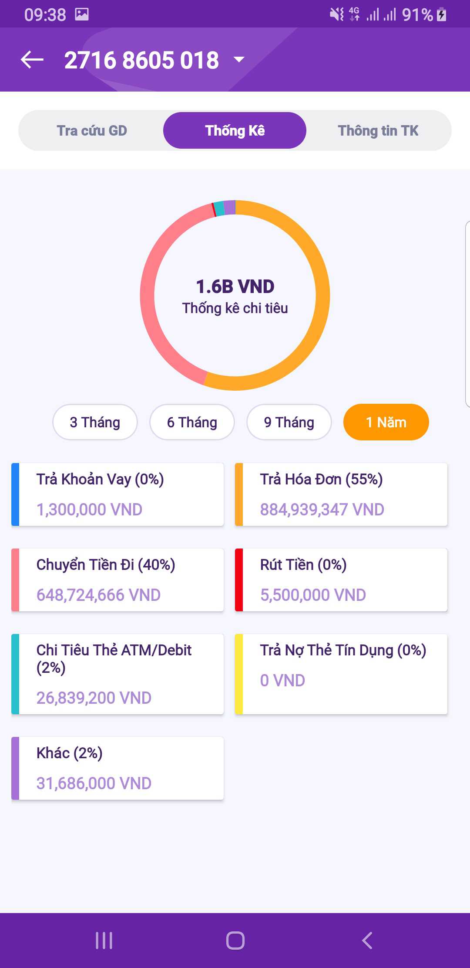Choose the 6 Tháng period
This screenshot has width=470, height=968.
pos(192,422)
